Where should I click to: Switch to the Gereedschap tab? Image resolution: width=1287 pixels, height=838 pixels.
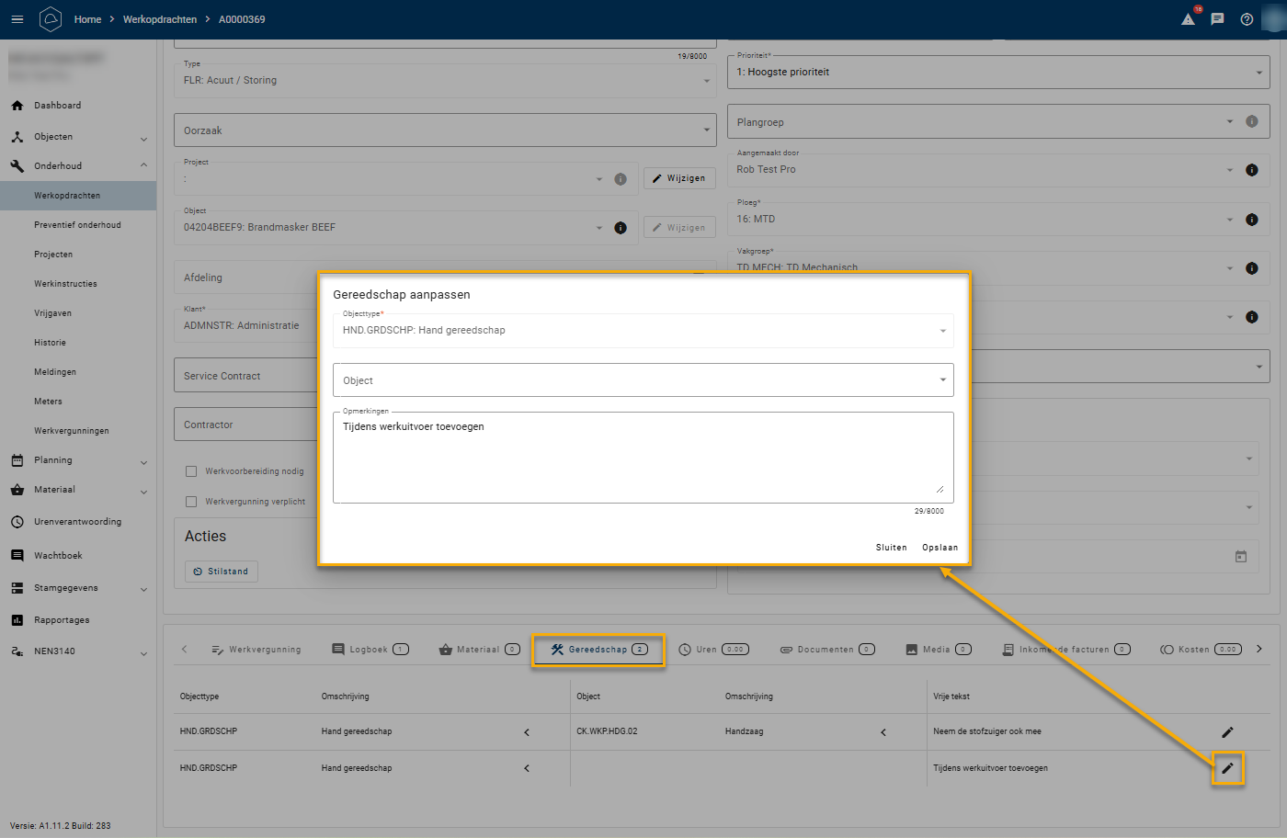coord(598,650)
